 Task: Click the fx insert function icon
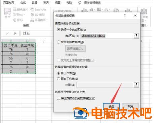coord(15,33)
